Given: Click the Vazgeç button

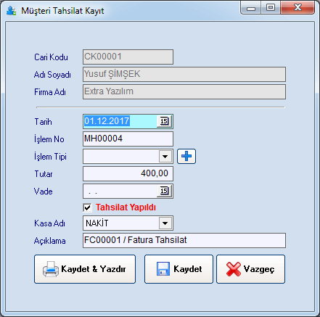Looking at the screenshot, I should [x=251, y=269].
